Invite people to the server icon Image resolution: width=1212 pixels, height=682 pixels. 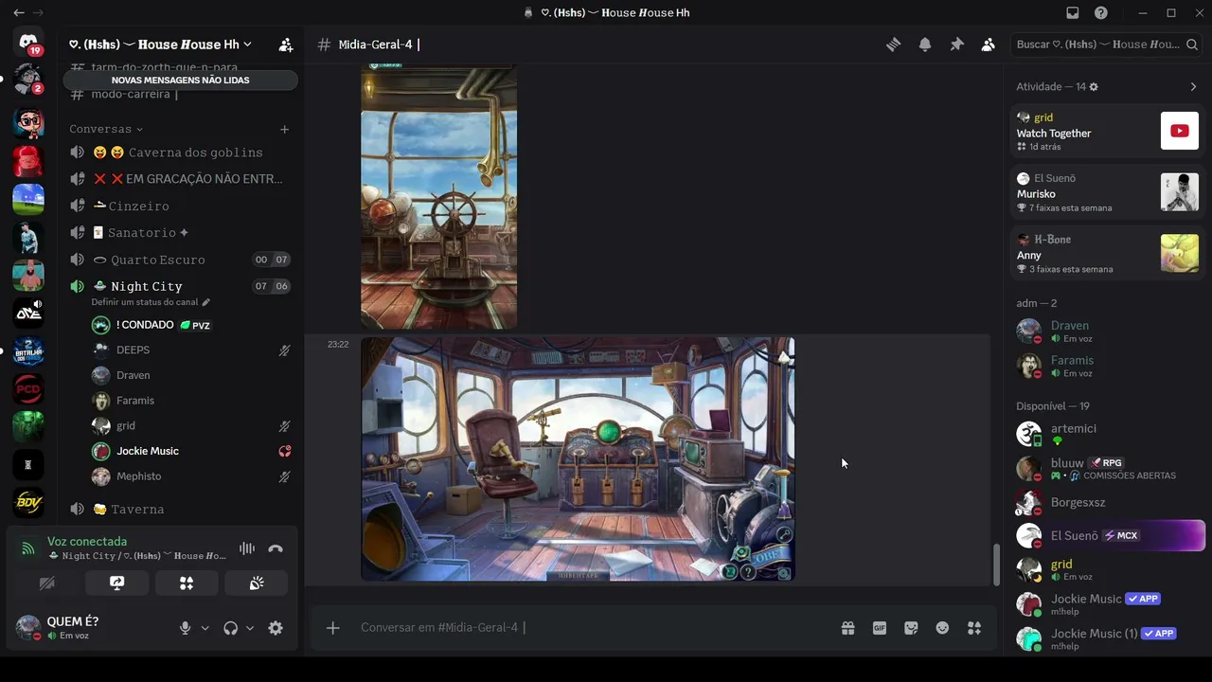[x=285, y=45]
